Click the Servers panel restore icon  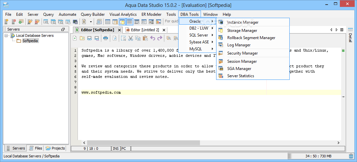(x=63, y=30)
